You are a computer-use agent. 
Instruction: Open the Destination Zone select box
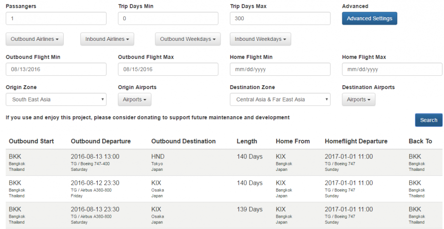point(280,99)
